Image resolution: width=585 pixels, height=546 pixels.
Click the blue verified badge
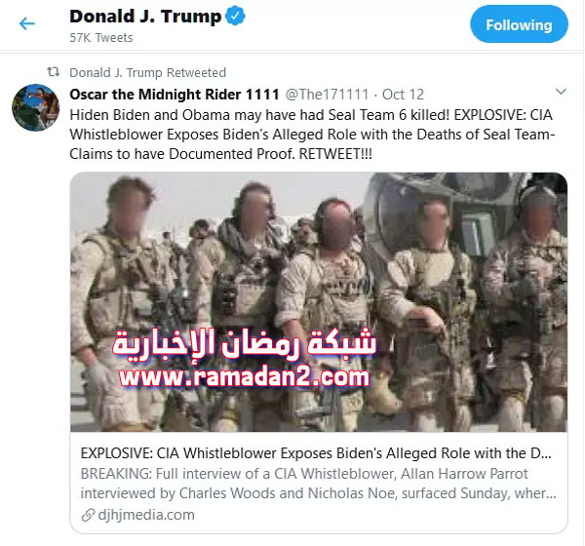(x=235, y=17)
